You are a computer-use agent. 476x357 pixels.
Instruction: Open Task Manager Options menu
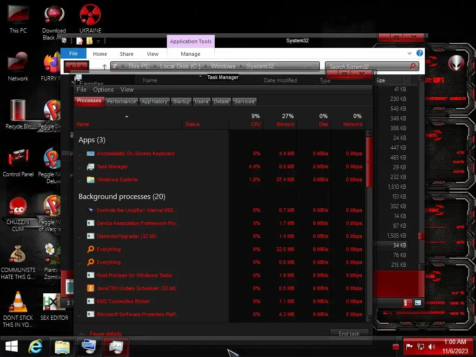(x=103, y=90)
